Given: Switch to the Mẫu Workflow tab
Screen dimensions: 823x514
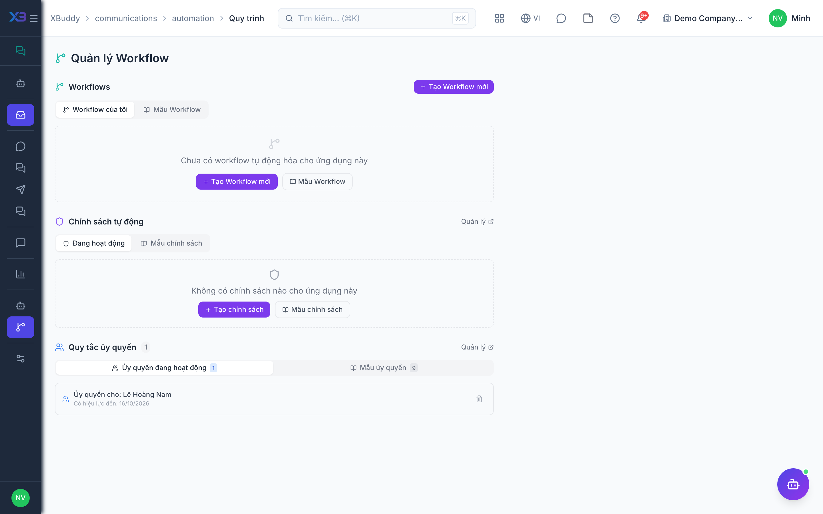Looking at the screenshot, I should [x=172, y=109].
